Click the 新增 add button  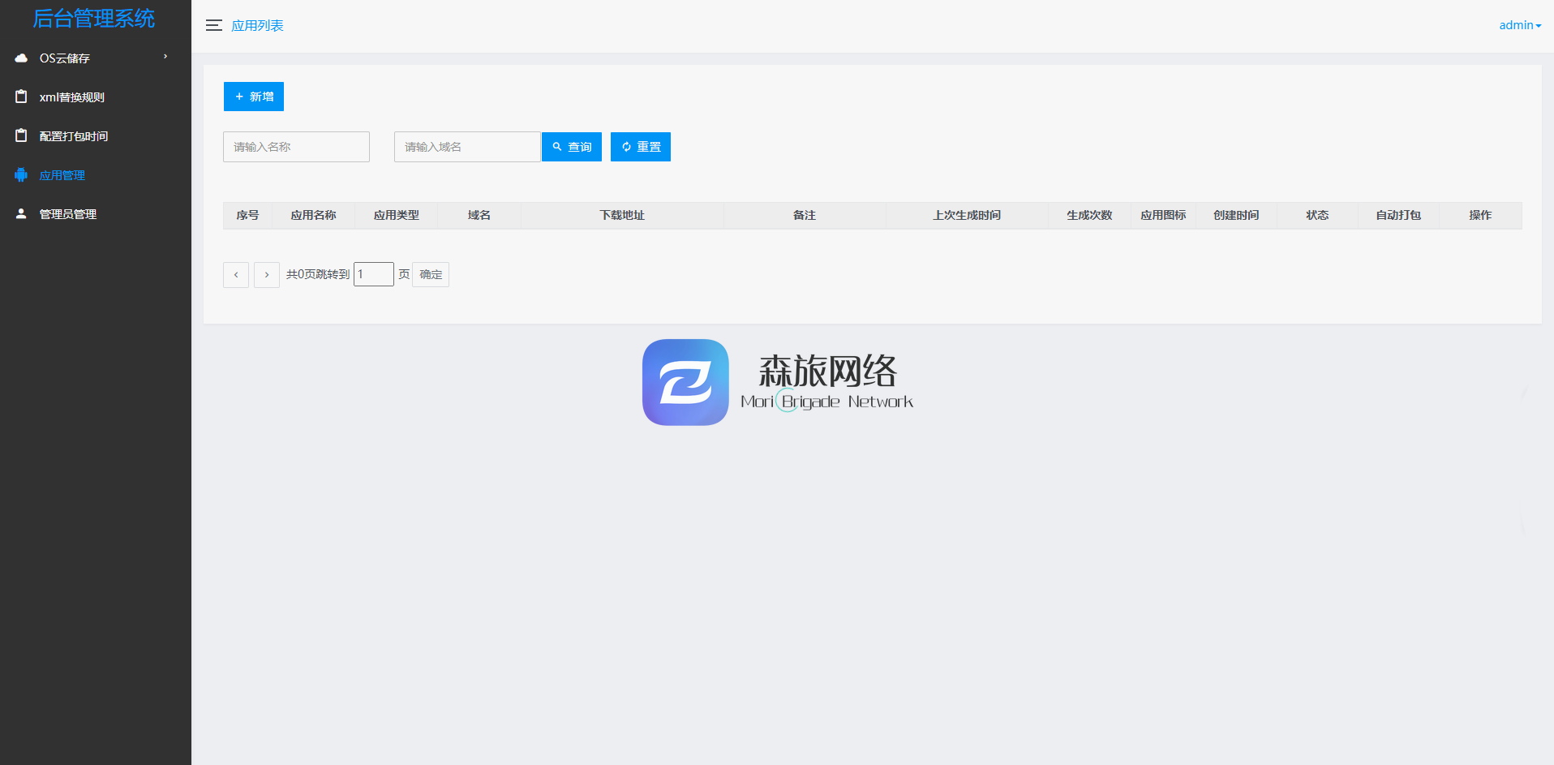(254, 97)
